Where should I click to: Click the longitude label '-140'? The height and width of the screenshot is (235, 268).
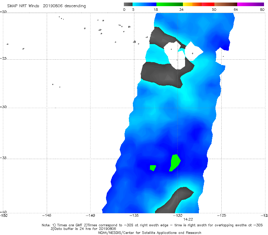(90, 215)
